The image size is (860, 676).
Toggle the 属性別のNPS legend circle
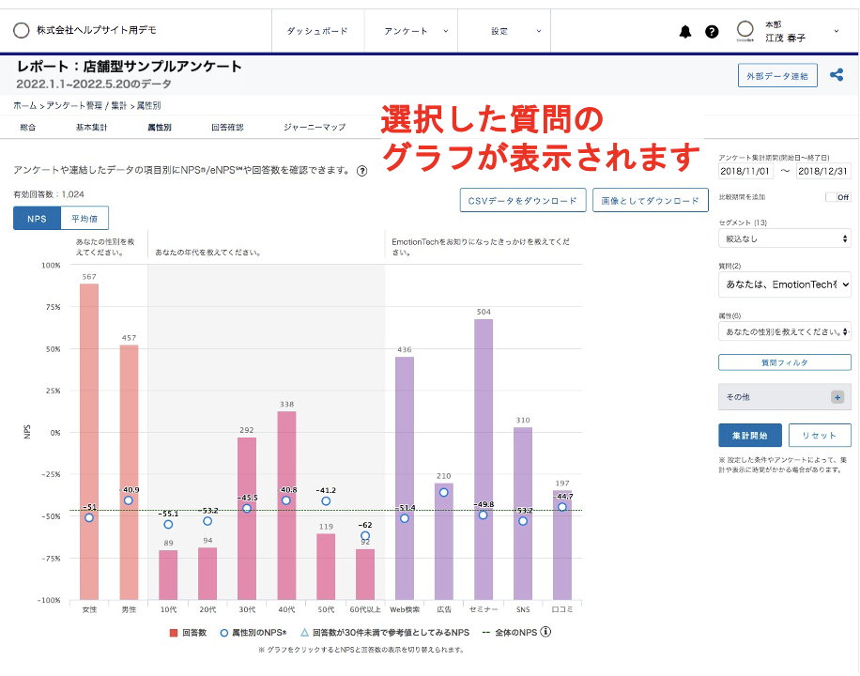pyautogui.click(x=223, y=633)
